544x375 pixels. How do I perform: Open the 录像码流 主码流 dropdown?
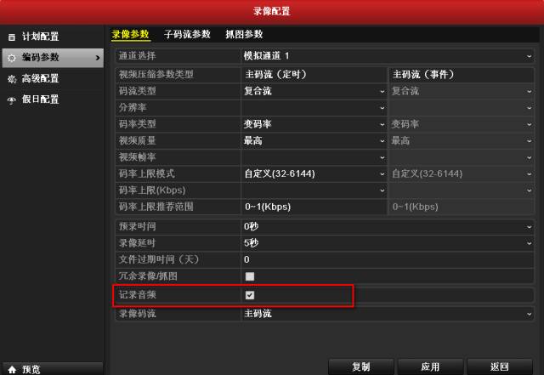click(388, 314)
